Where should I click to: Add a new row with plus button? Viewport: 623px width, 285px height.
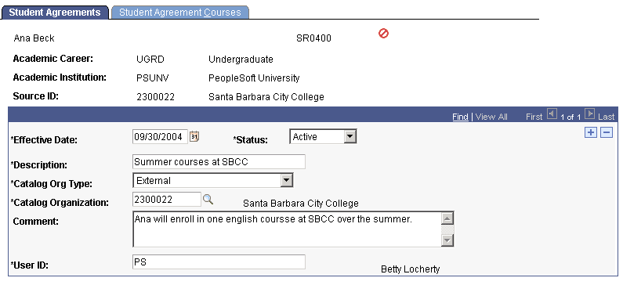(x=591, y=132)
